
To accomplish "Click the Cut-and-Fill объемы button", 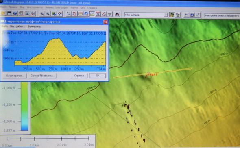I will click(43, 76).
